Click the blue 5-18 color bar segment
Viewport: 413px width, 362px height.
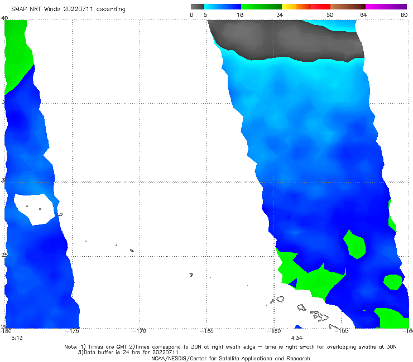pyautogui.click(x=223, y=7)
